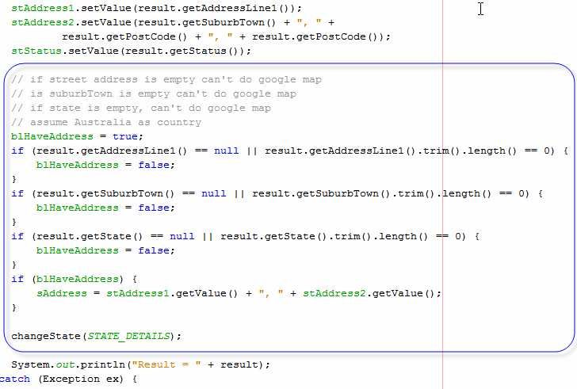Click the changeState call
Screen dimensions: 577x389
point(97,336)
